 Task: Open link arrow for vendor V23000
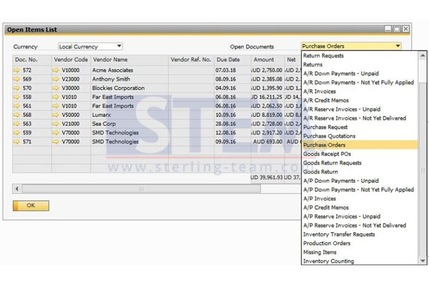click(56, 79)
